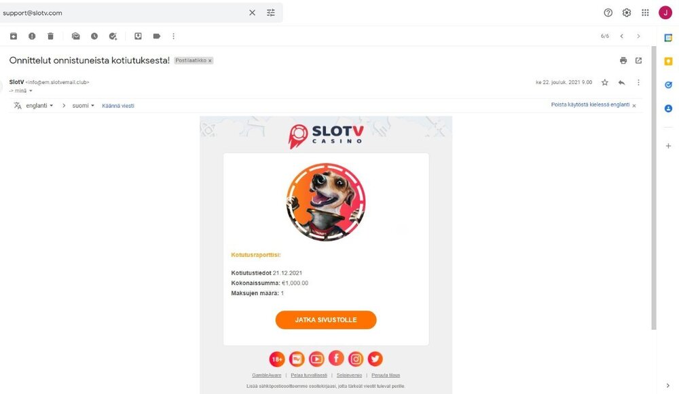Archive this email using the archive icon
Screen dimensions: 679x394
[x=14, y=37]
